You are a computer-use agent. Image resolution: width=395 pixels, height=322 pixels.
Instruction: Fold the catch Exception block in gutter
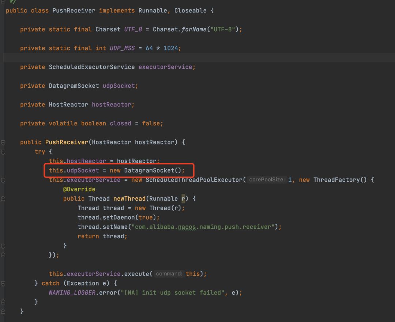pos(3,284)
